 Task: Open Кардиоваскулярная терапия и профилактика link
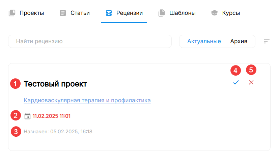pyautogui.click(x=87, y=100)
